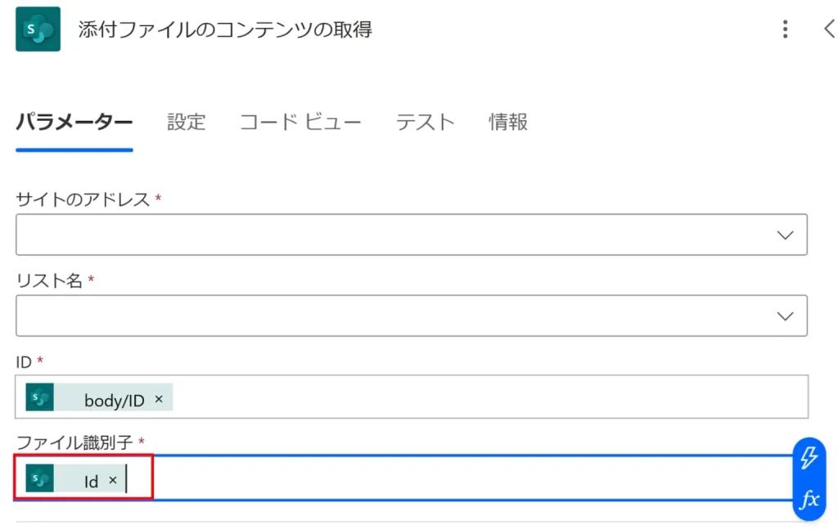
Task: Open the 設定 tab
Action: coord(187,123)
